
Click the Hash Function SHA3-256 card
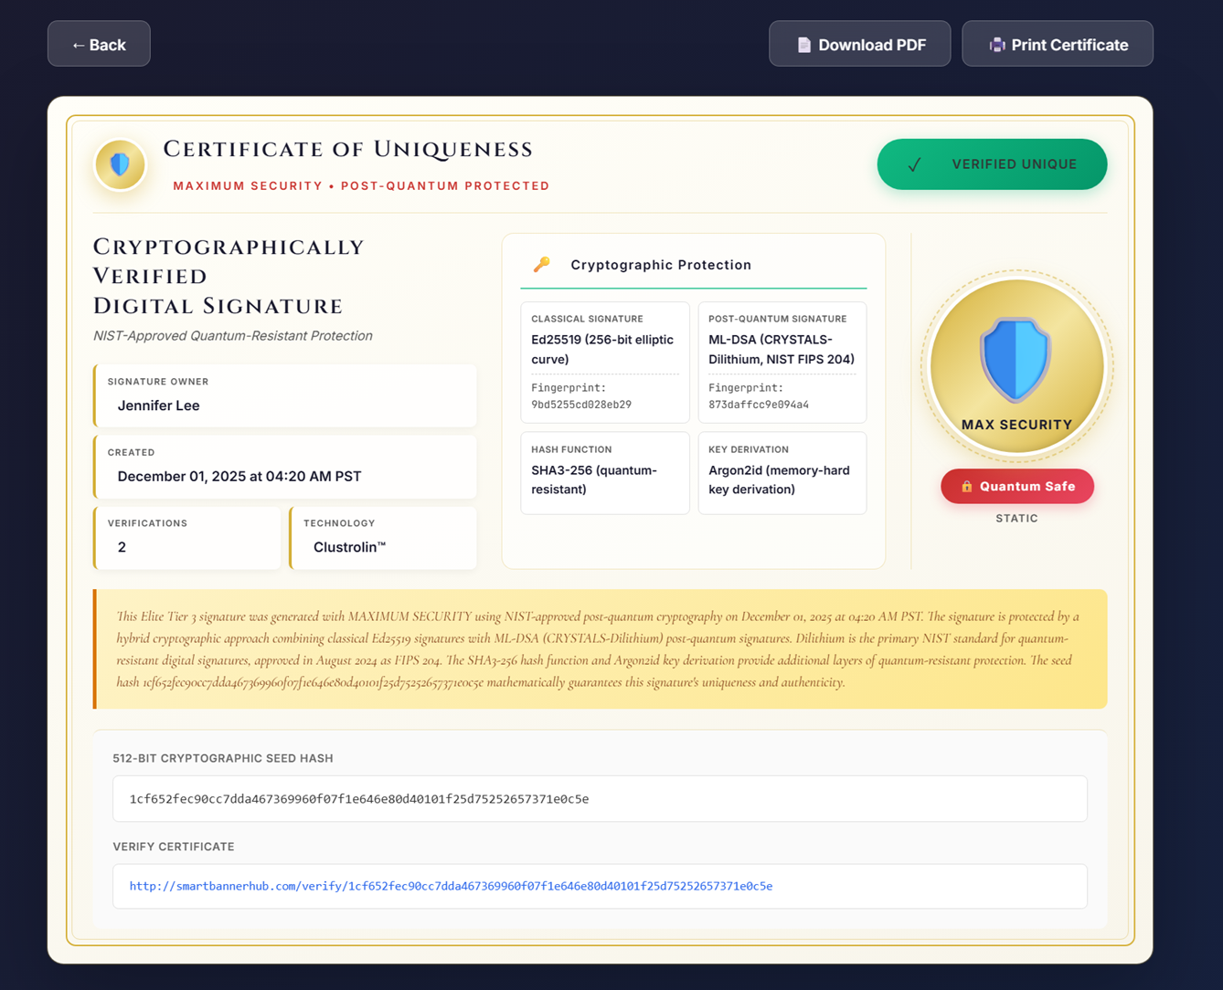(604, 473)
